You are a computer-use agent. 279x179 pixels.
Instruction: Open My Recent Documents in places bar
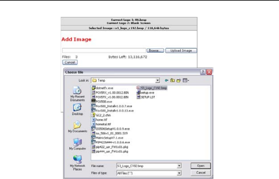[x=77, y=94]
